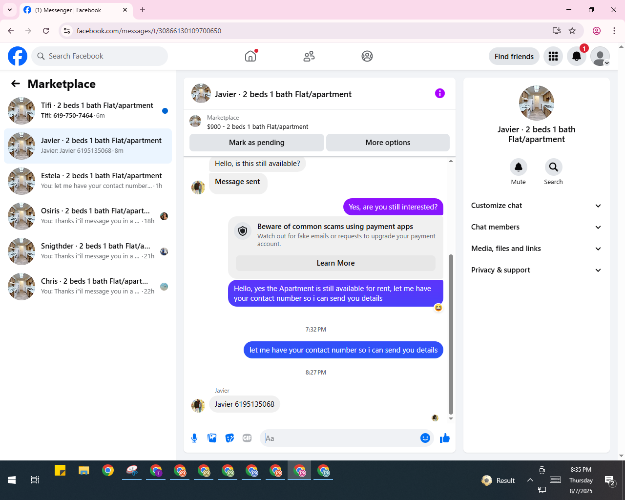625x500 pixels.
Task: Open the Facebook home logo
Action: (x=18, y=56)
